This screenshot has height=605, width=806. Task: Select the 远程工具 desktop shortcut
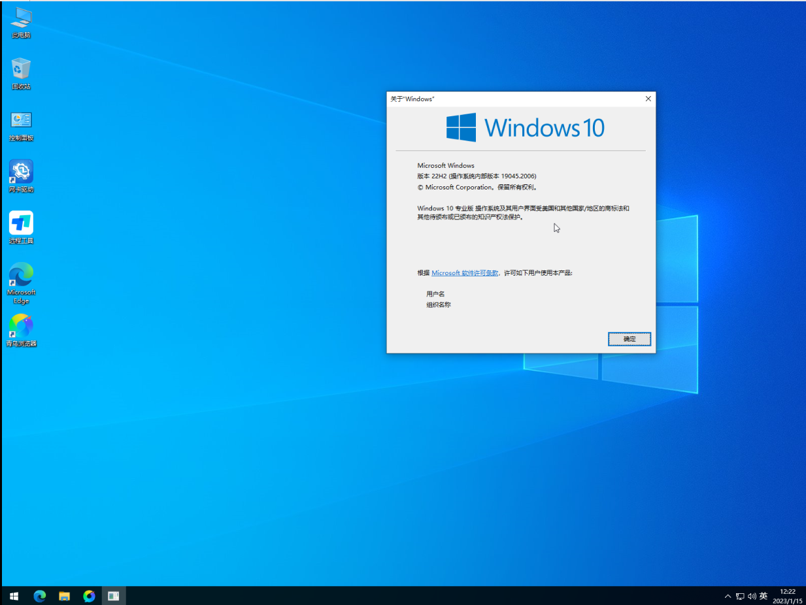[21, 229]
